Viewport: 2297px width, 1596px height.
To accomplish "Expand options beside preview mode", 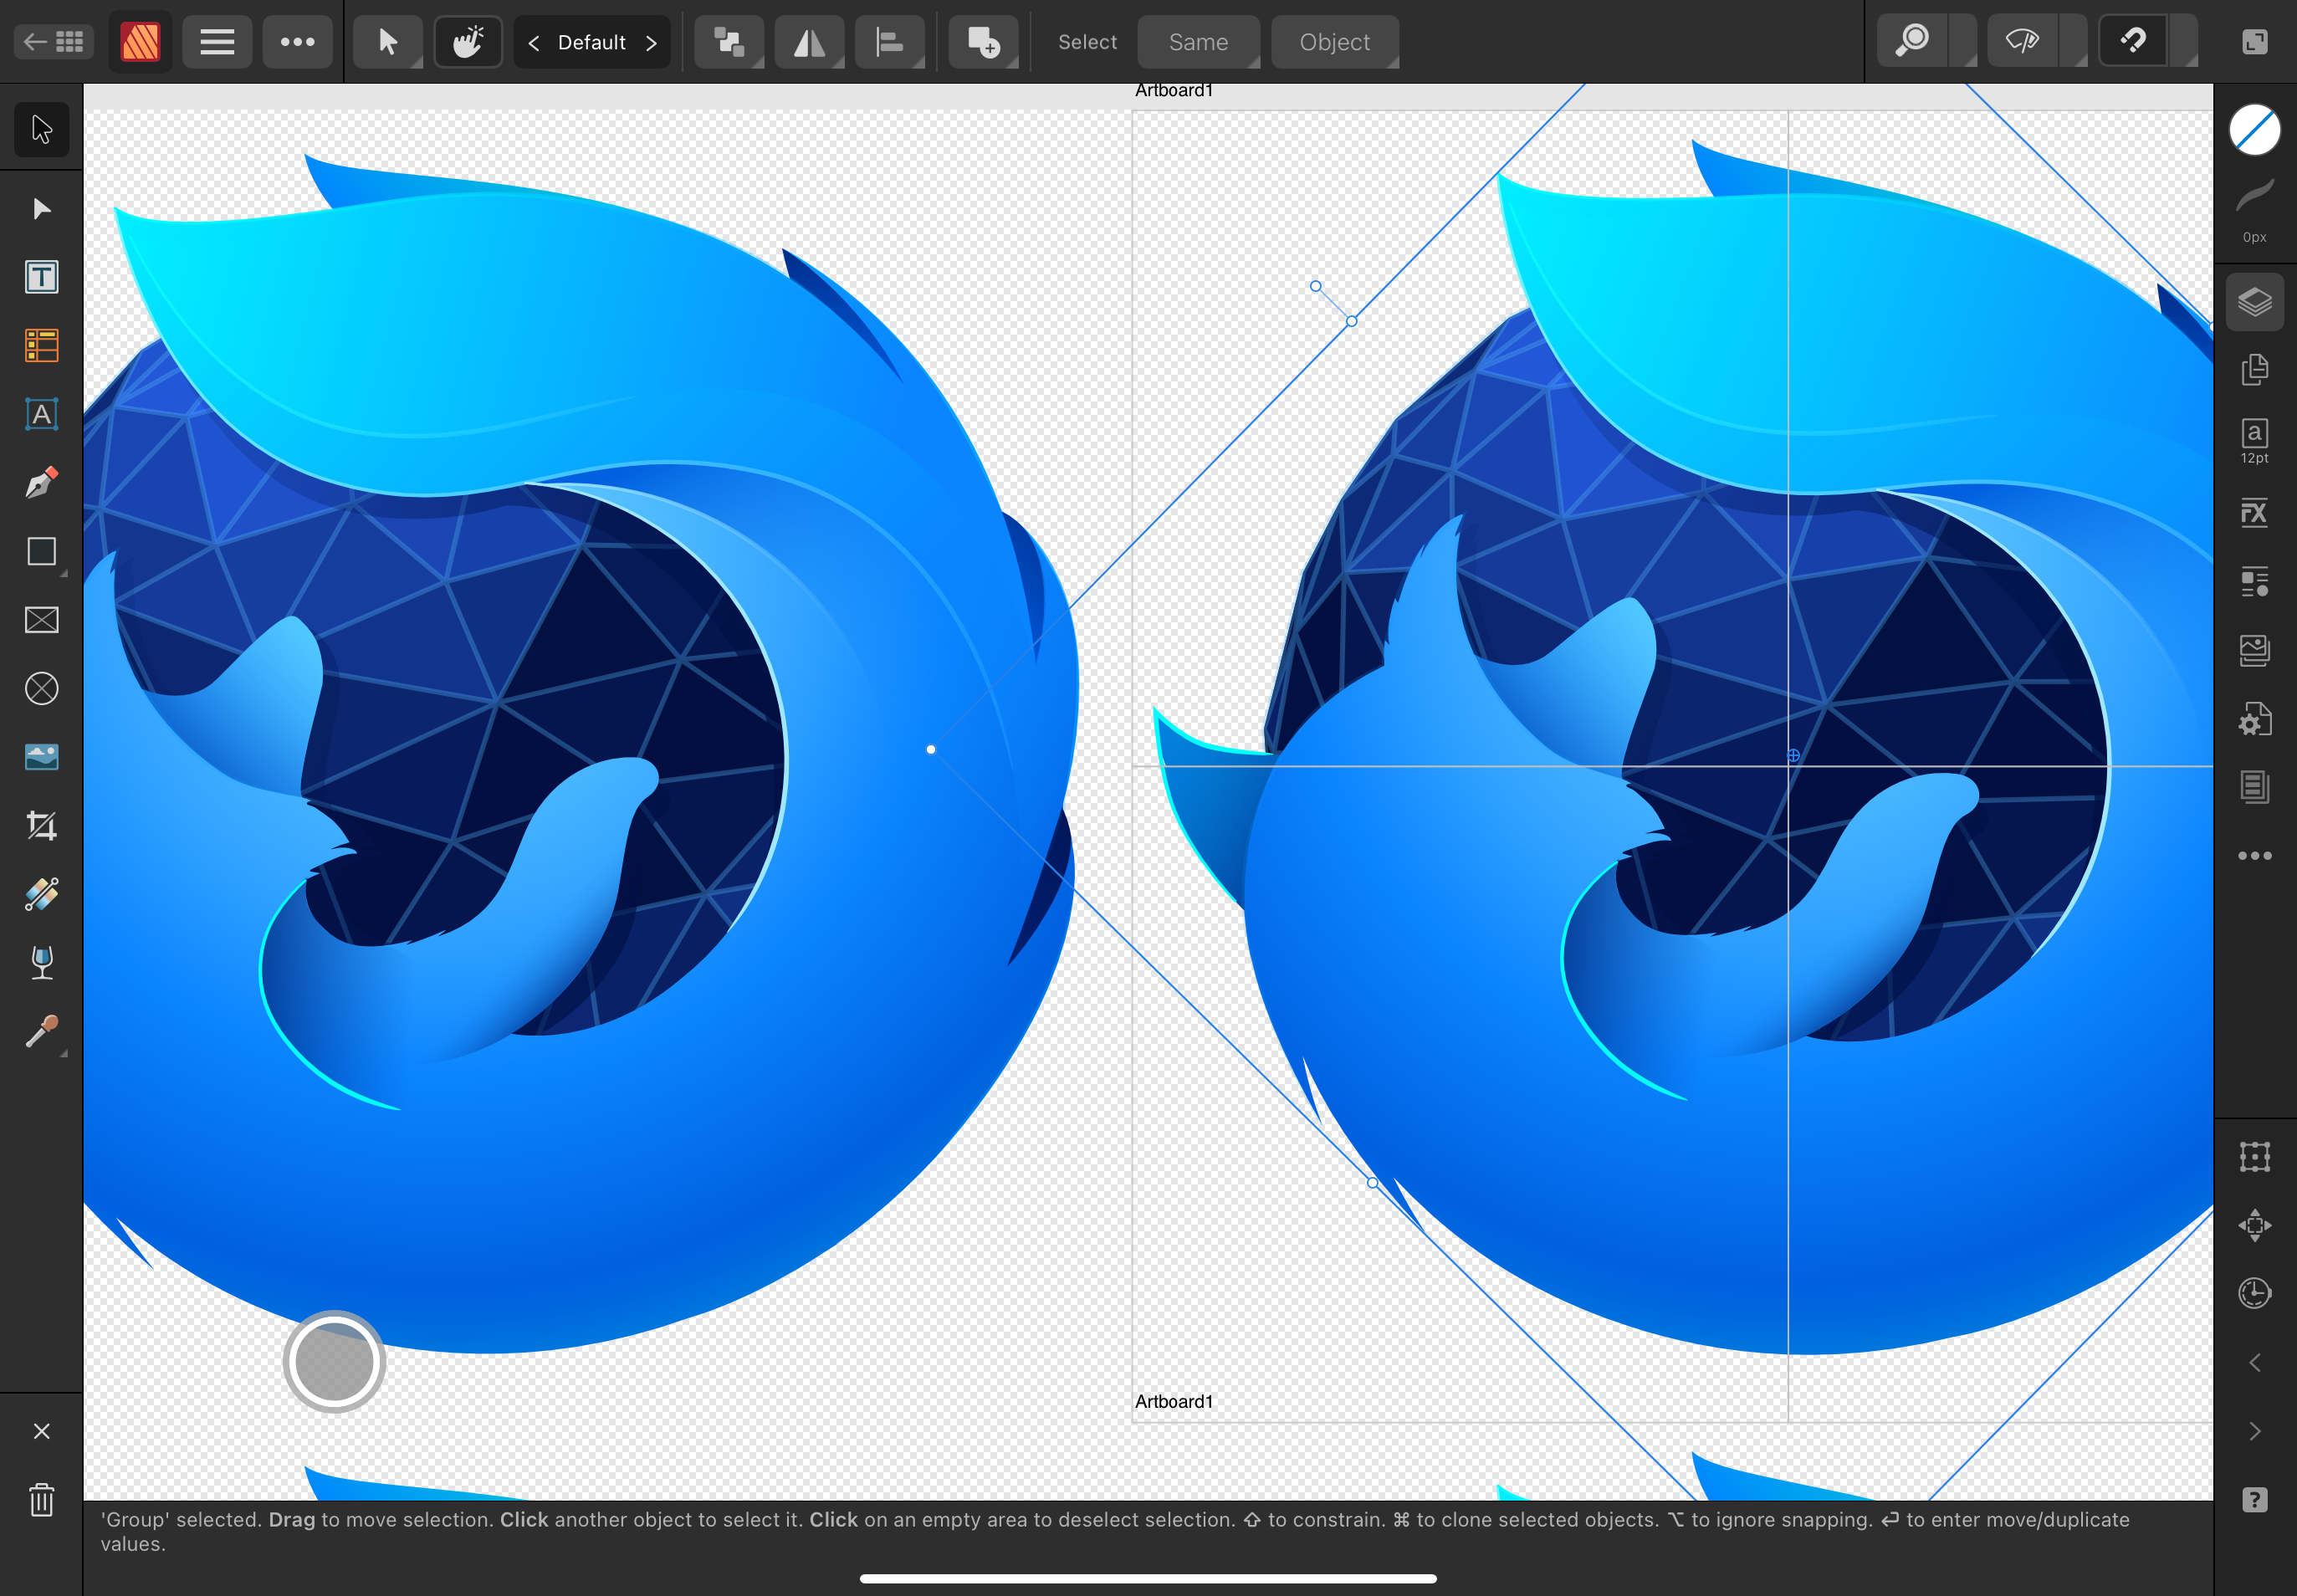I will click(2073, 41).
